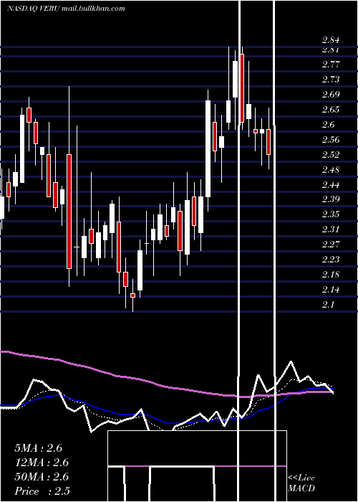This screenshot has height=502, width=358.
Task: Click the 2.44 price axis label
Action: pyautogui.click(x=331, y=185)
